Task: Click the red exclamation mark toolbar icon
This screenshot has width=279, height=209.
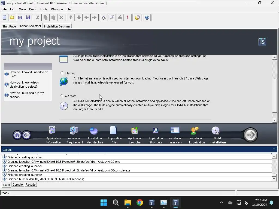Action: pyautogui.click(x=128, y=17)
